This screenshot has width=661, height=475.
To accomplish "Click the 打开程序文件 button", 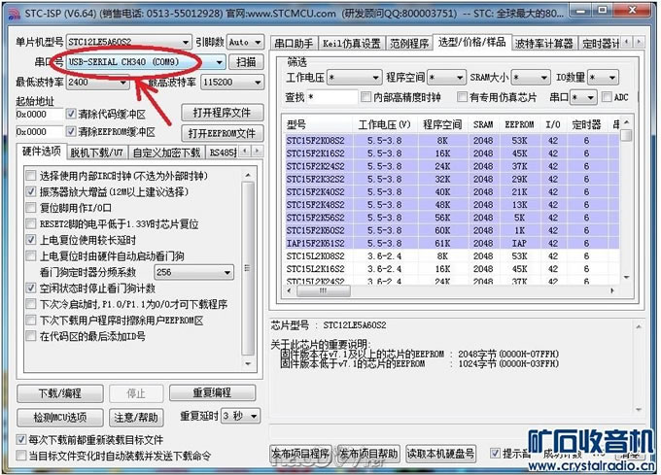I will pos(221,114).
